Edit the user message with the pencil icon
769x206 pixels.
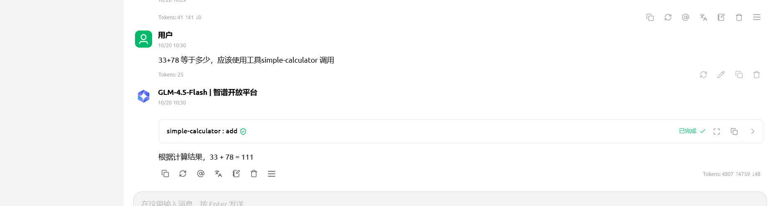pyautogui.click(x=721, y=74)
